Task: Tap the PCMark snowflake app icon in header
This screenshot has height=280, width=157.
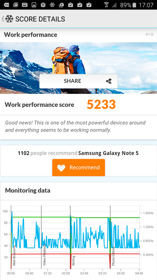Action: point(9,19)
